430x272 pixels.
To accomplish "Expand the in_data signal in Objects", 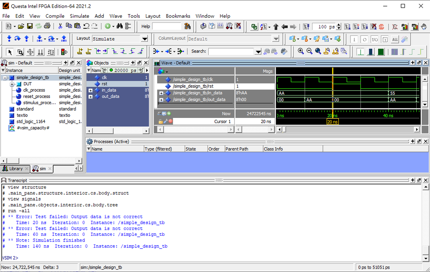I will [90, 90].
